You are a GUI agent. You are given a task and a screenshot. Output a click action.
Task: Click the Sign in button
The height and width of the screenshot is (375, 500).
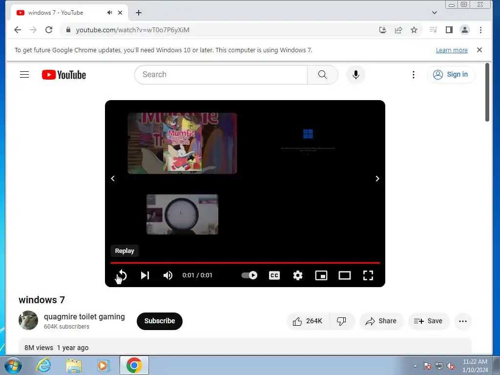[x=451, y=75]
